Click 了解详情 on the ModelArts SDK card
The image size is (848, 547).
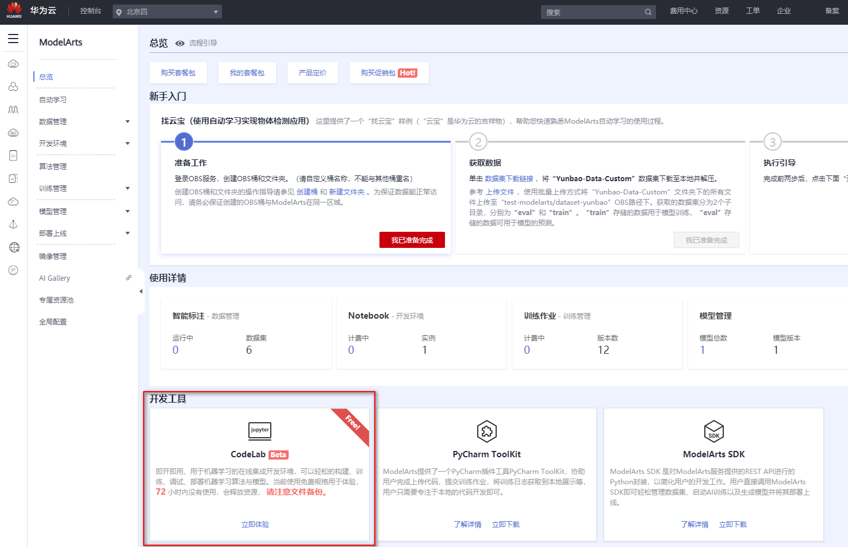tap(694, 525)
